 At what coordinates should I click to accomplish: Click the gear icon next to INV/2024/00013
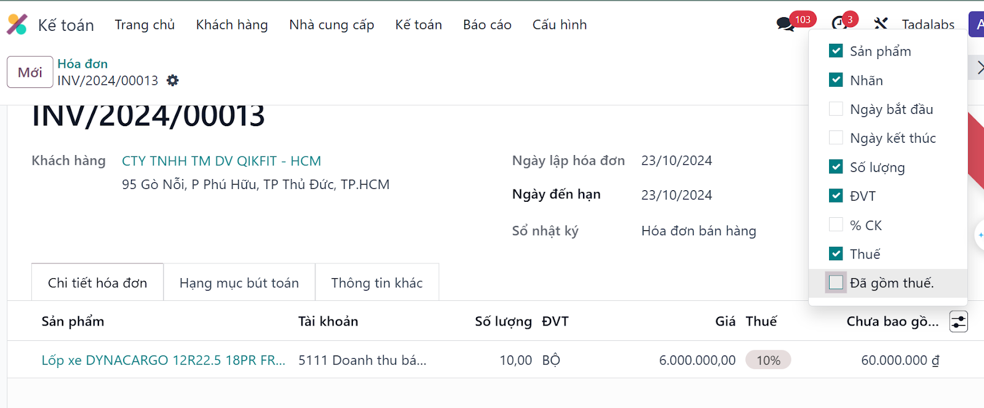[173, 81]
